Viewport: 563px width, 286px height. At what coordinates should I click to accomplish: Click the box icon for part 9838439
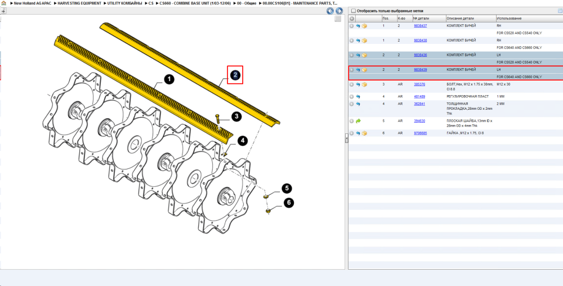(x=364, y=70)
